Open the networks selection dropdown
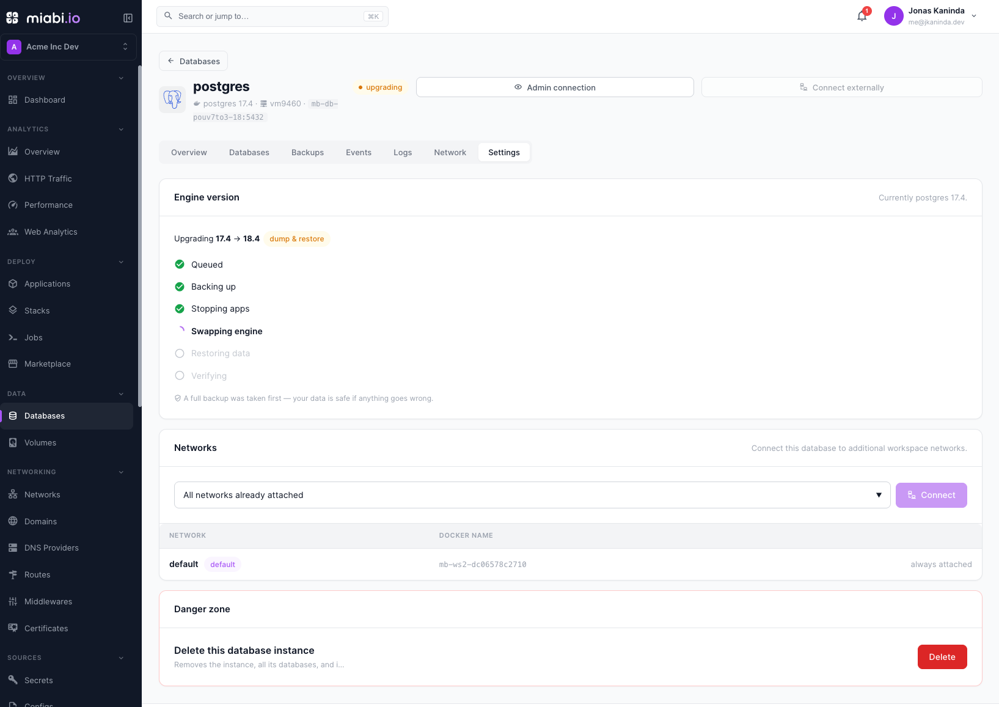The height and width of the screenshot is (707, 999). click(x=532, y=495)
